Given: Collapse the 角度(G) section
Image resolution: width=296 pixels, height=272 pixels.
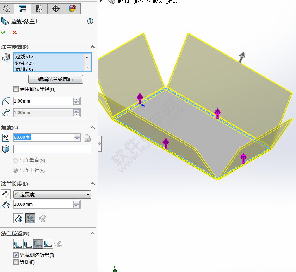Looking at the screenshot, I should (x=93, y=128).
